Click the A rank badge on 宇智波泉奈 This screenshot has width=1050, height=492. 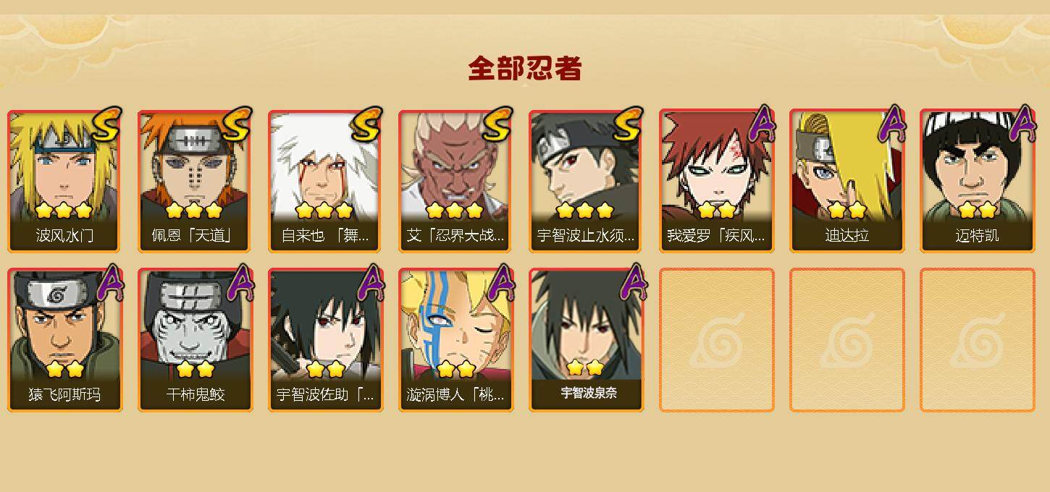click(x=631, y=283)
